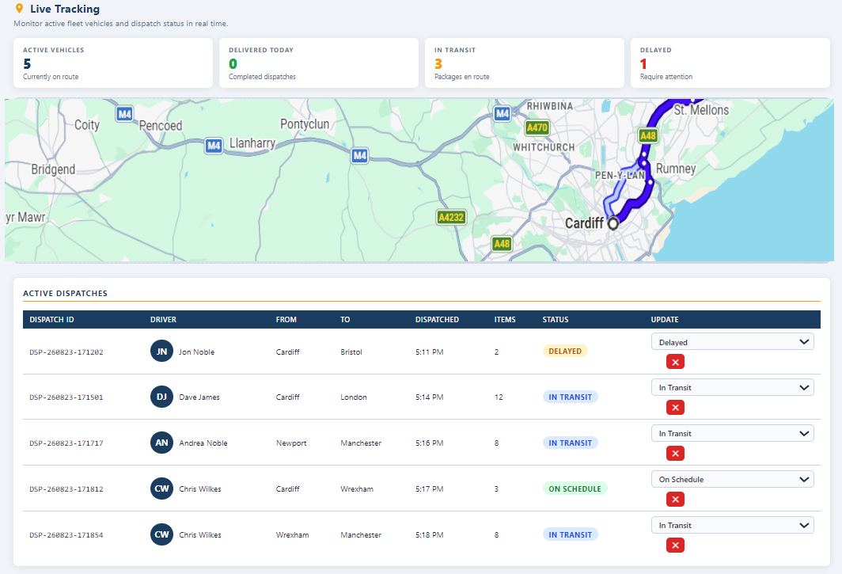
Task: Delete dispatch DSP-260823-171854 with red X
Action: [675, 545]
